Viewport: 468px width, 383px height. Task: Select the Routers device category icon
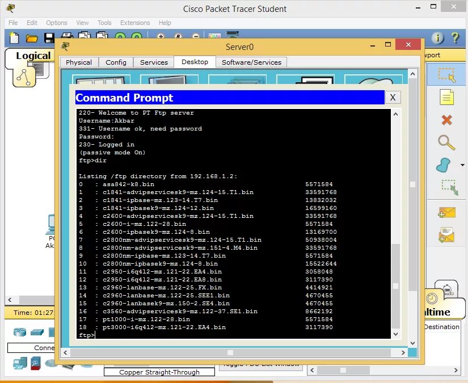20,332
